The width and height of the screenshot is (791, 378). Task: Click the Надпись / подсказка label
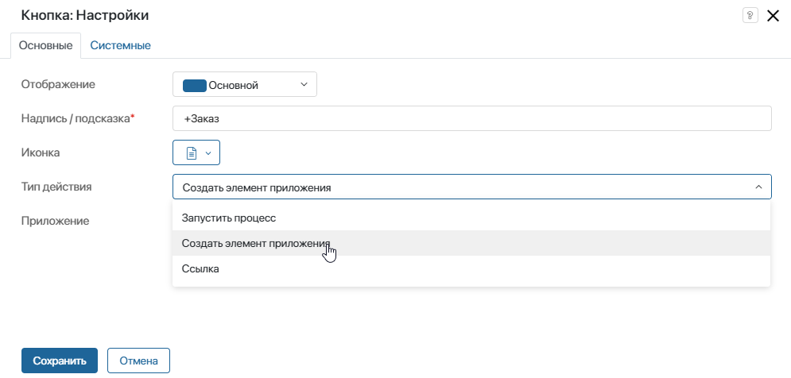(78, 118)
